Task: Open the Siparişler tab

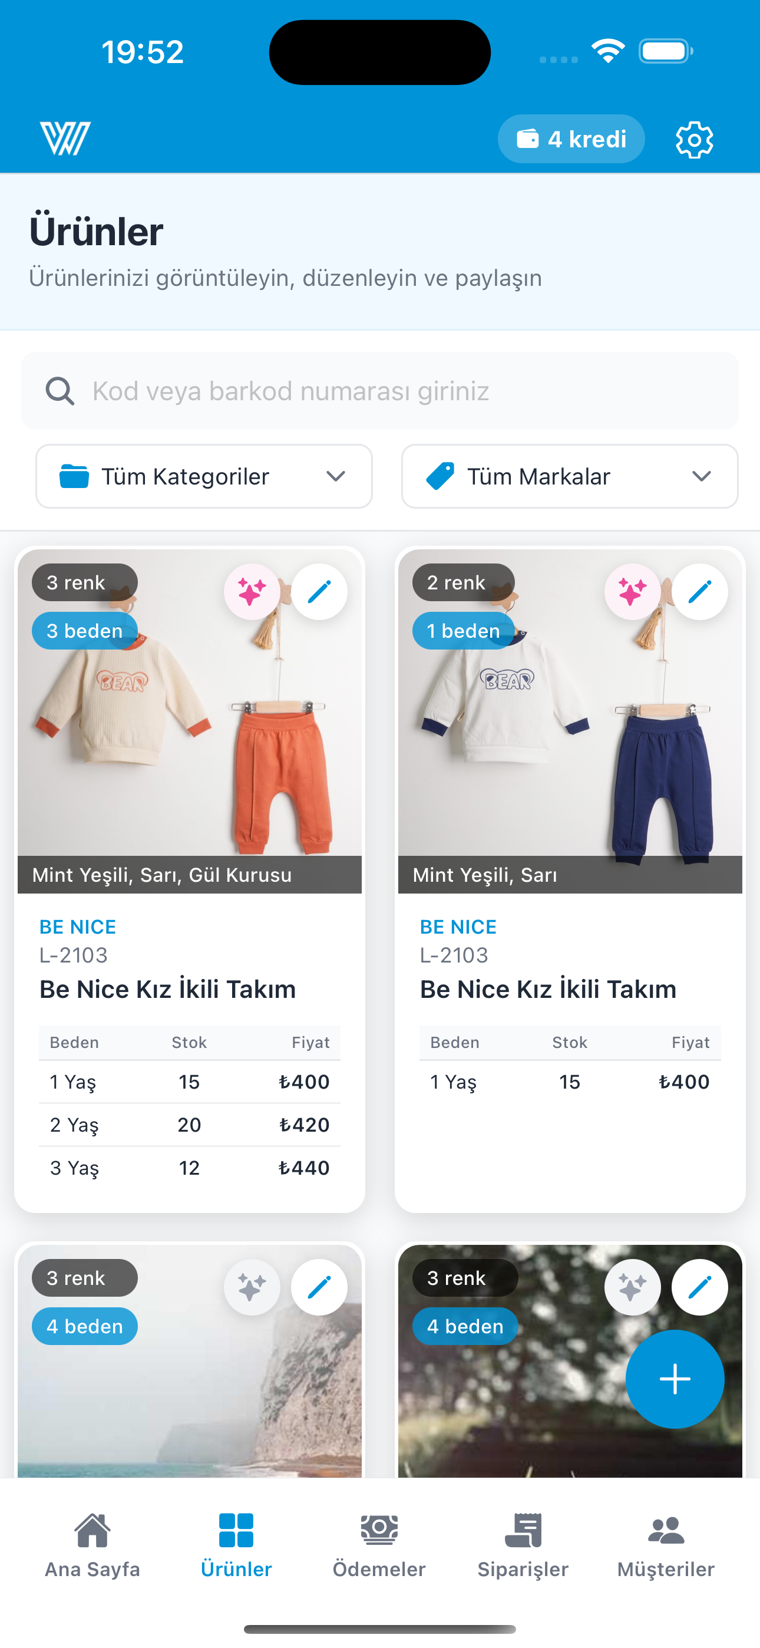Action: point(523,1545)
